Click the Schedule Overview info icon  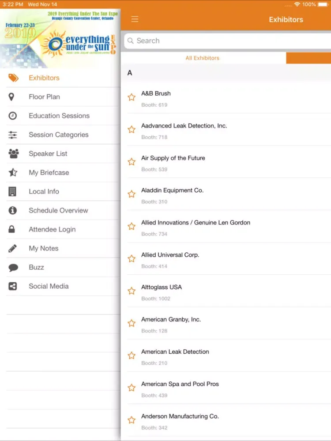pyautogui.click(x=13, y=210)
